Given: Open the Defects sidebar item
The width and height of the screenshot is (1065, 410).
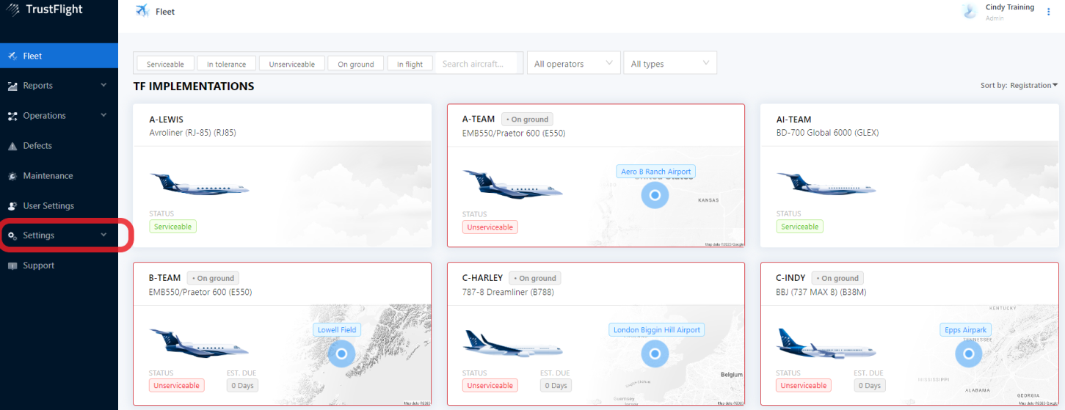Looking at the screenshot, I should [59, 146].
